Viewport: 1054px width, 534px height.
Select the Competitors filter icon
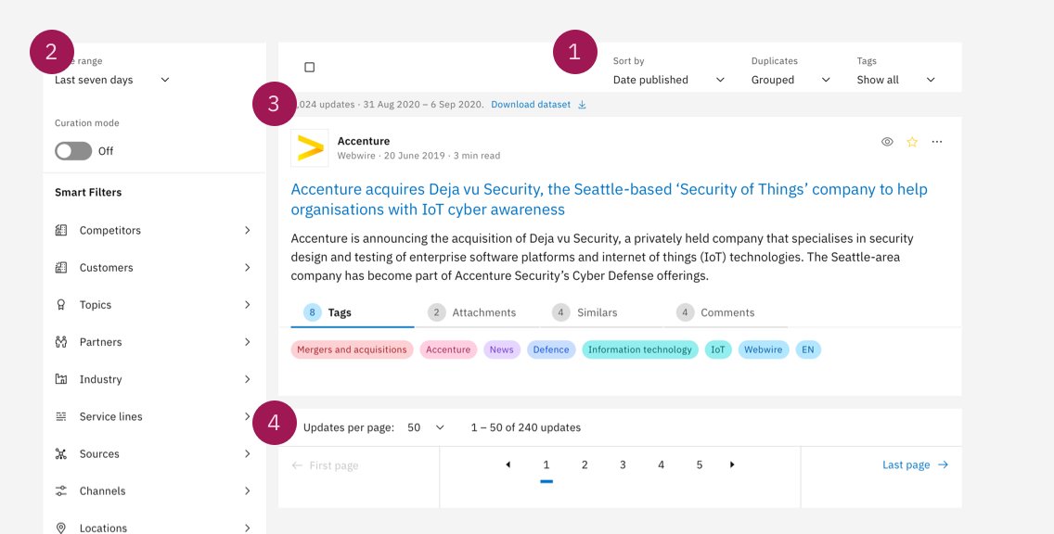[x=62, y=230]
